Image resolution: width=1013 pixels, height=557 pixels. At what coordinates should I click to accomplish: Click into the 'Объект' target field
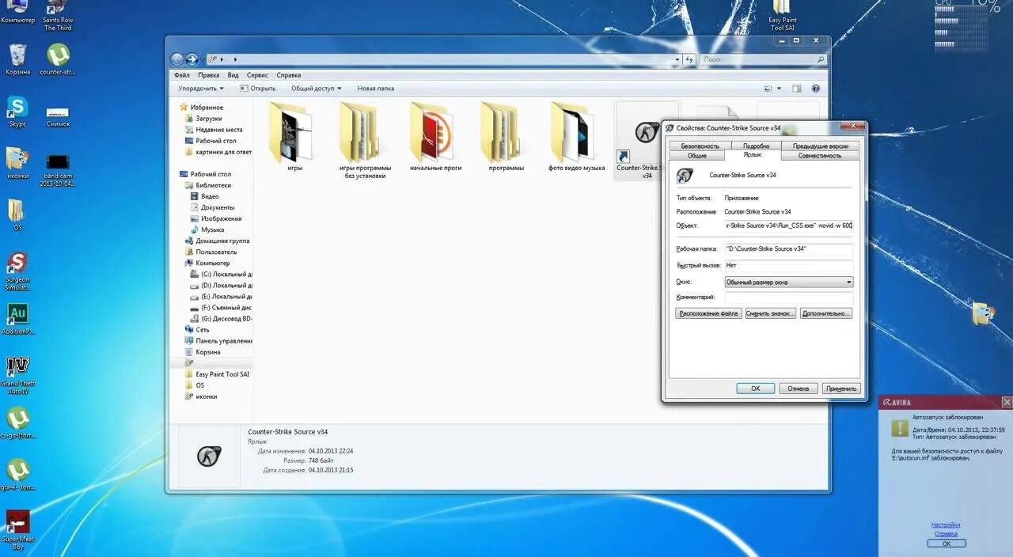coord(789,225)
